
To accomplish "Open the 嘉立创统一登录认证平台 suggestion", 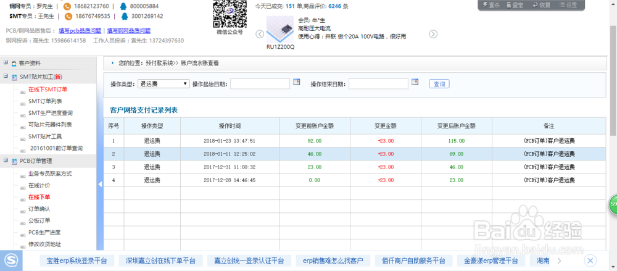I will pyautogui.click(x=249, y=261).
